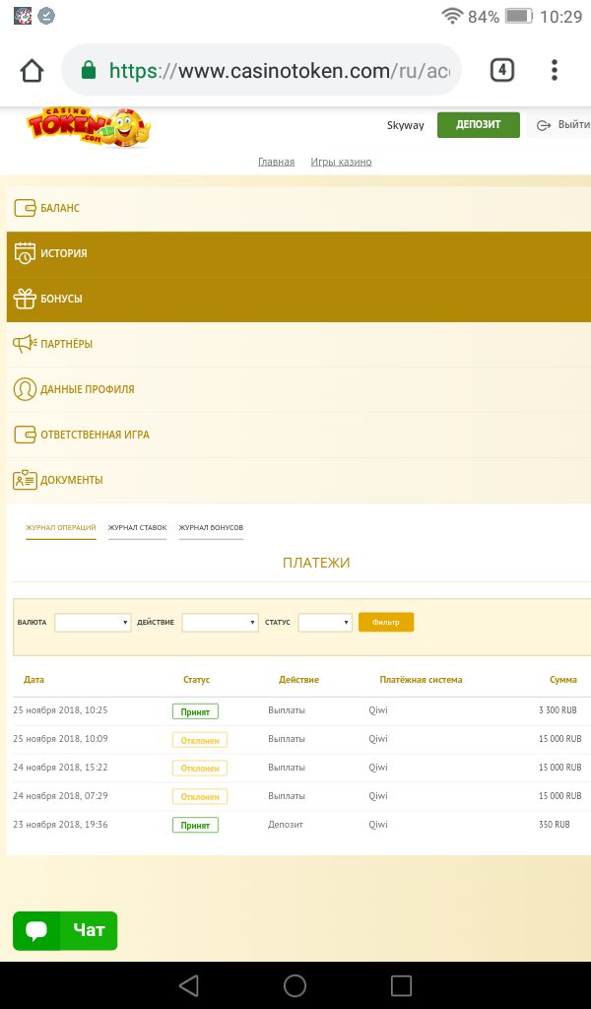Click the Партнёры megaphone icon
591x1009 pixels.
click(x=25, y=344)
